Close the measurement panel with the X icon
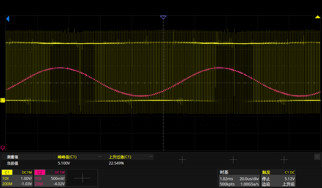The width and height of the screenshot is (322, 188). 317,157
